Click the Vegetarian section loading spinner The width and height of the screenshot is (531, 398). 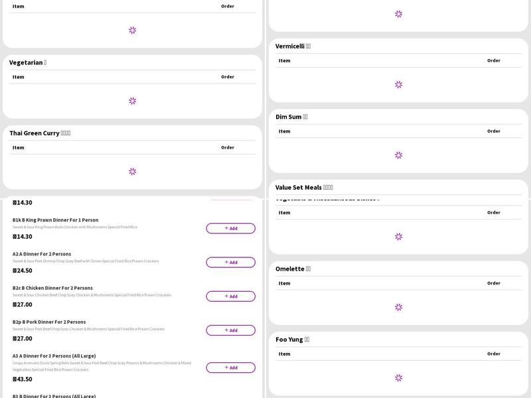pos(132,101)
